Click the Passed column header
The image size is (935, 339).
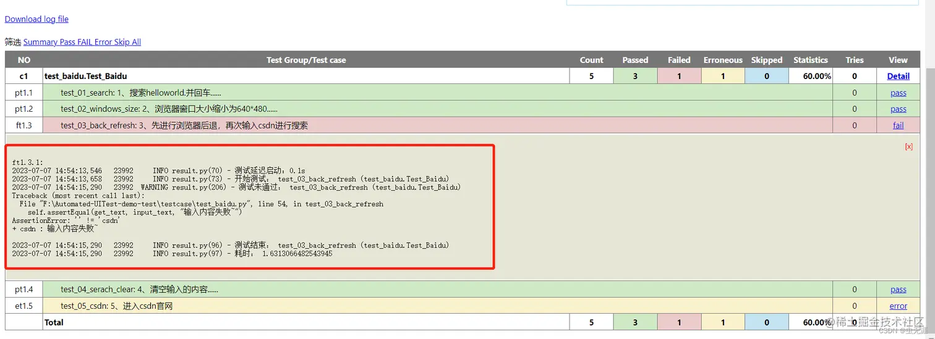click(x=635, y=60)
